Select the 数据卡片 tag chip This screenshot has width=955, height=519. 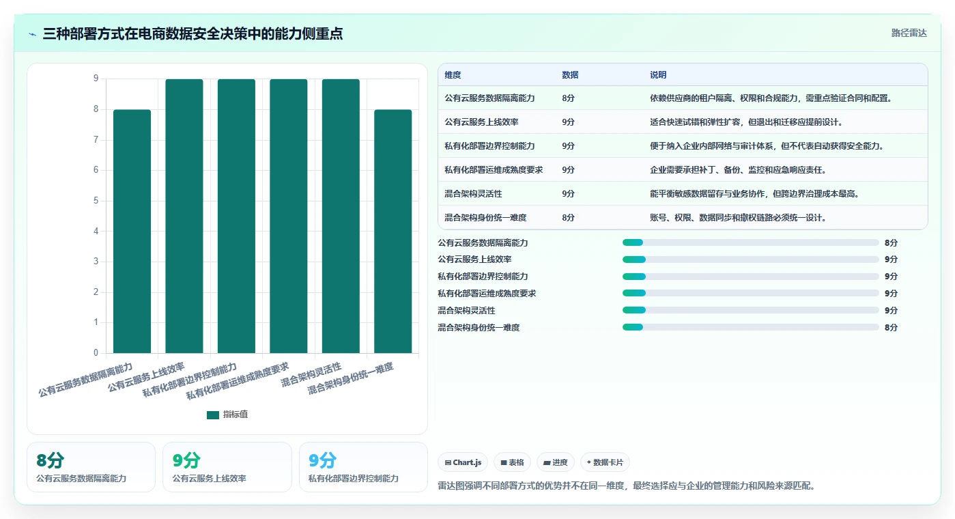click(605, 462)
